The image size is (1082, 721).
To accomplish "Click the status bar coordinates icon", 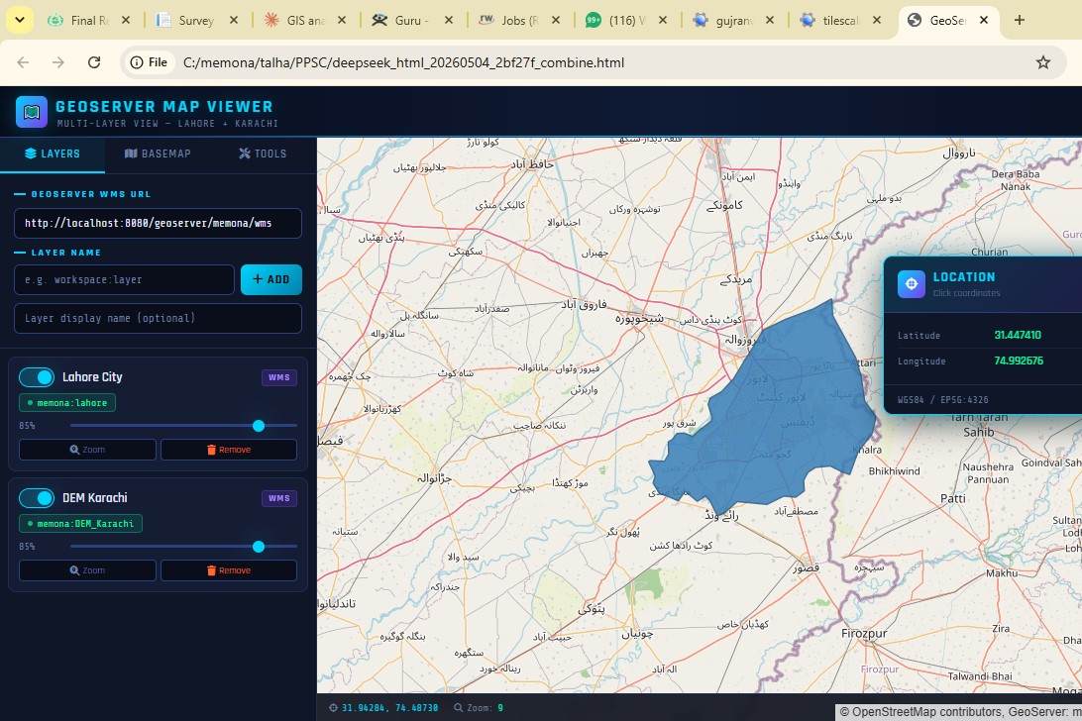I will 333,708.
